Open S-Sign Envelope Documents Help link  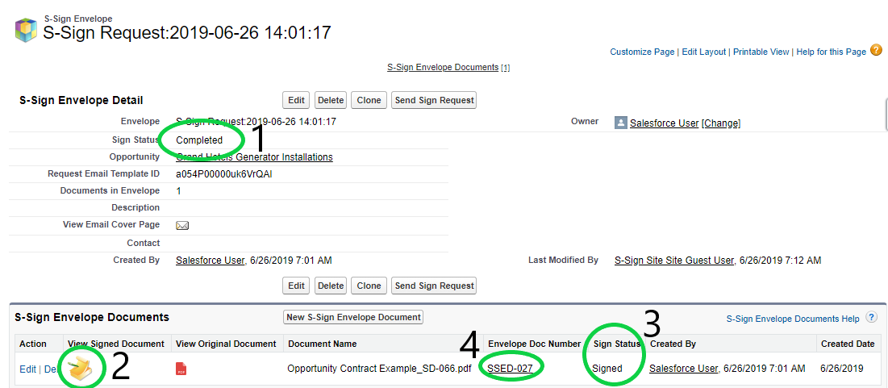793,319
